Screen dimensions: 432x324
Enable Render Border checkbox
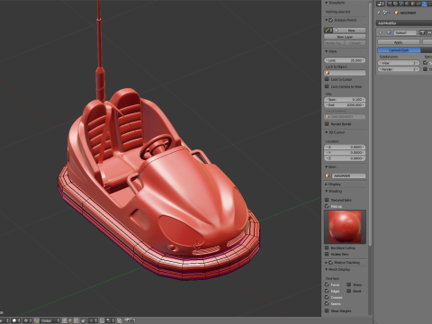click(x=327, y=124)
